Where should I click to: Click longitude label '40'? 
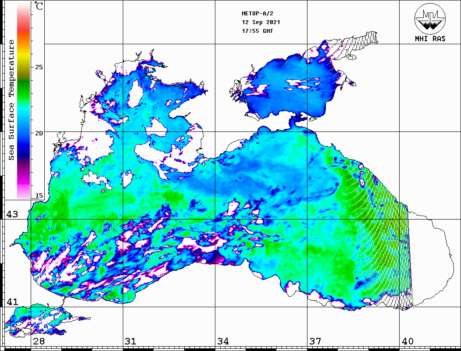pyautogui.click(x=407, y=341)
